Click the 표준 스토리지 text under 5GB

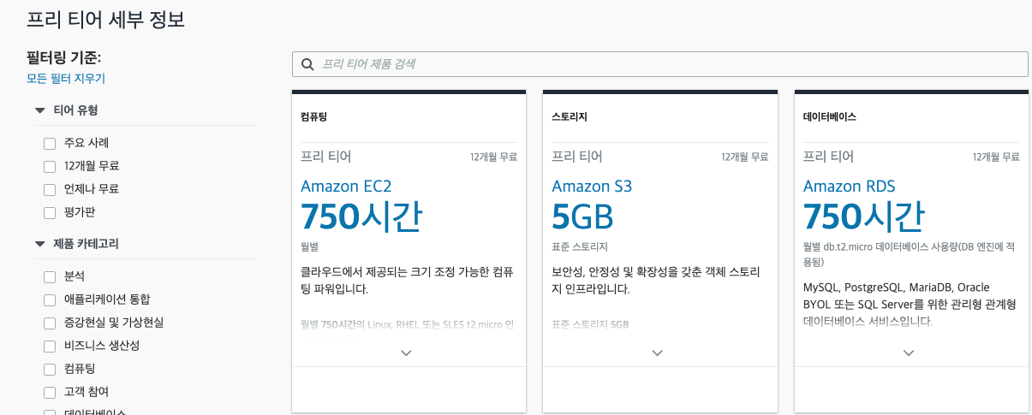[580, 247]
